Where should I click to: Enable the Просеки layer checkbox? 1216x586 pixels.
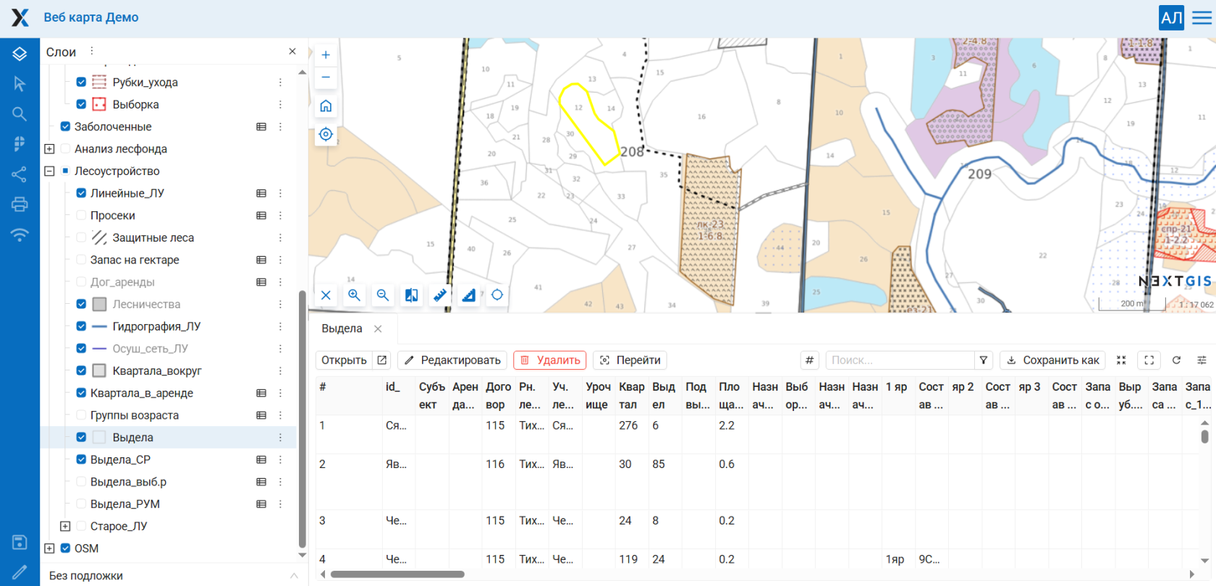(x=81, y=216)
